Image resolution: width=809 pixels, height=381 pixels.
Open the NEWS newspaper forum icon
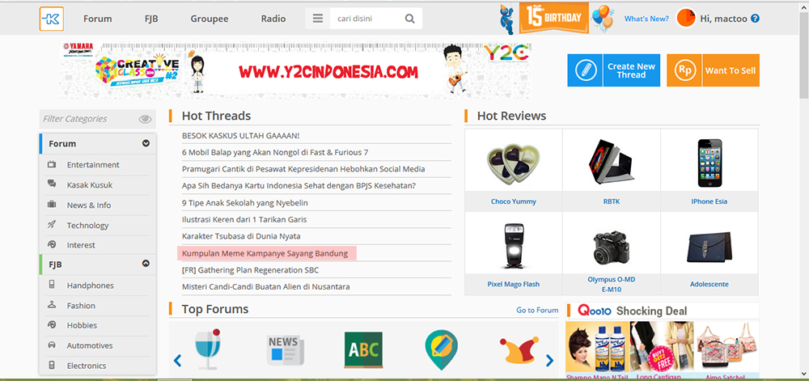click(286, 350)
